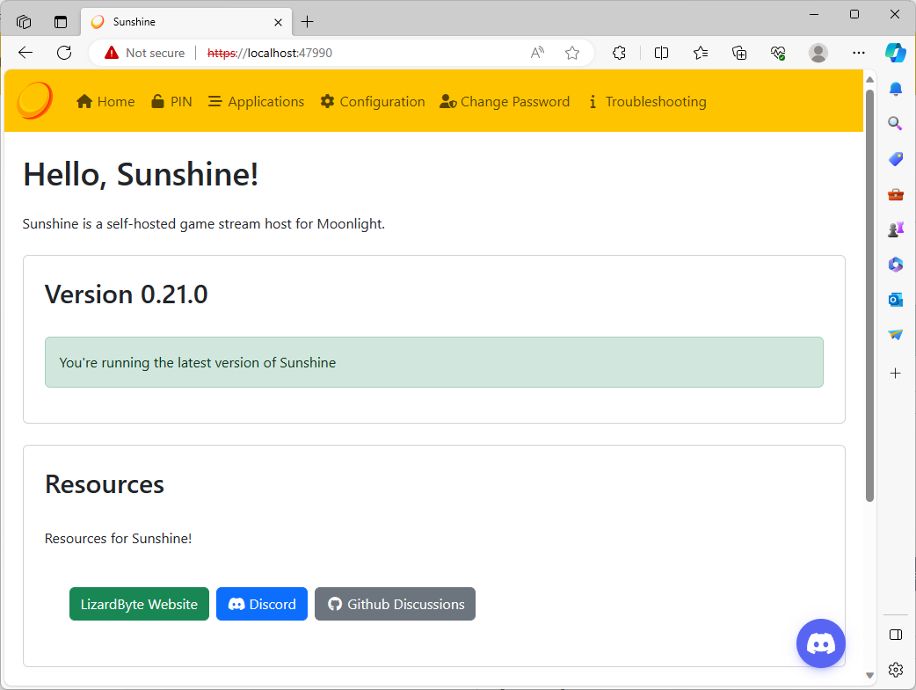The width and height of the screenshot is (916, 690).
Task: Open sidebar Drop paper plane icon
Action: coord(895,335)
